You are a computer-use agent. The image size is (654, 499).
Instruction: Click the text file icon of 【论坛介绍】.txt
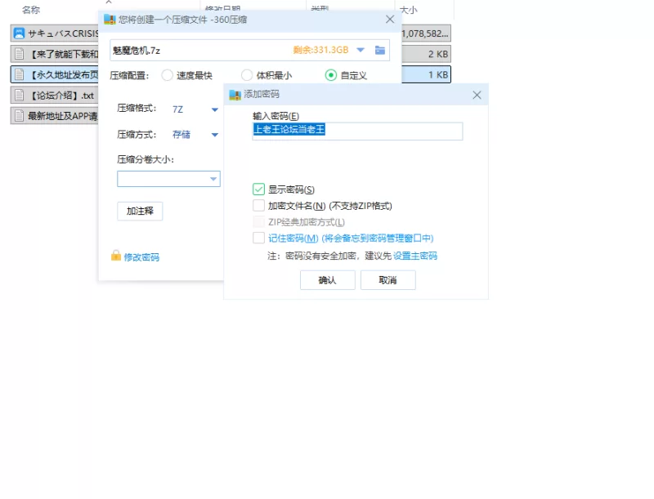coord(19,96)
